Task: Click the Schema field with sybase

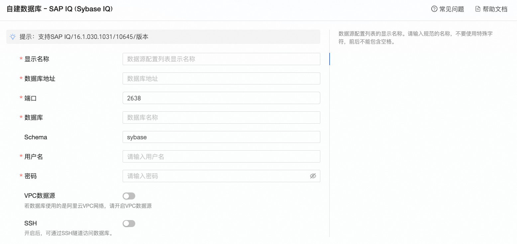Action: [x=221, y=137]
